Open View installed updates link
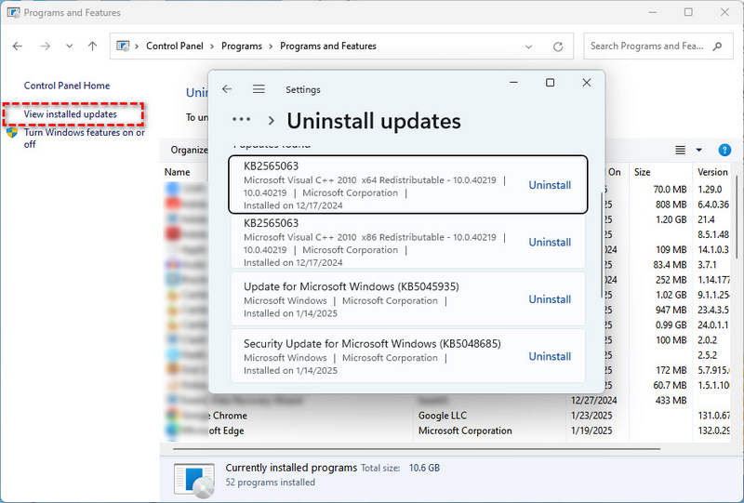The image size is (744, 503). pyautogui.click(x=71, y=113)
